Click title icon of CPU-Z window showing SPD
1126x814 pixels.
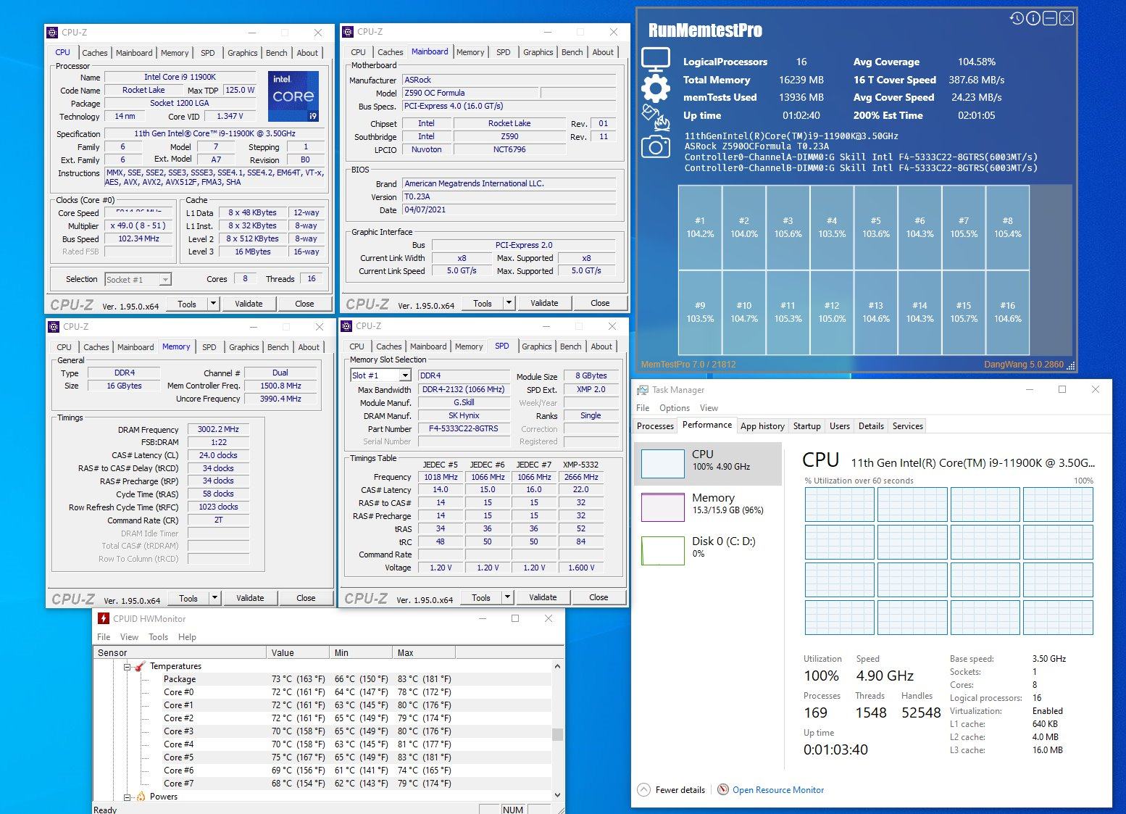point(346,326)
